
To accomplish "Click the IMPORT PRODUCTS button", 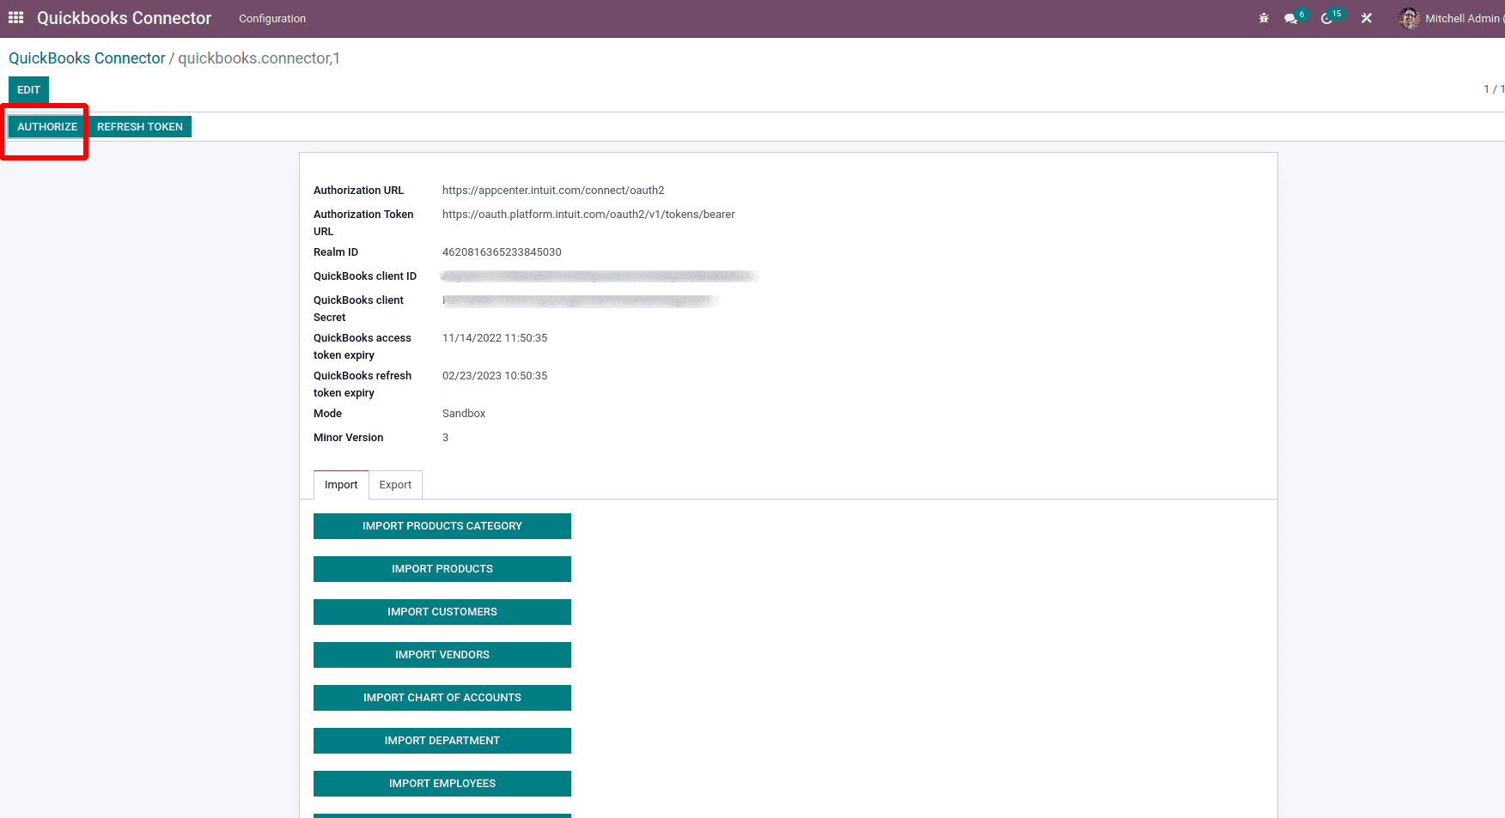I will (x=442, y=569).
